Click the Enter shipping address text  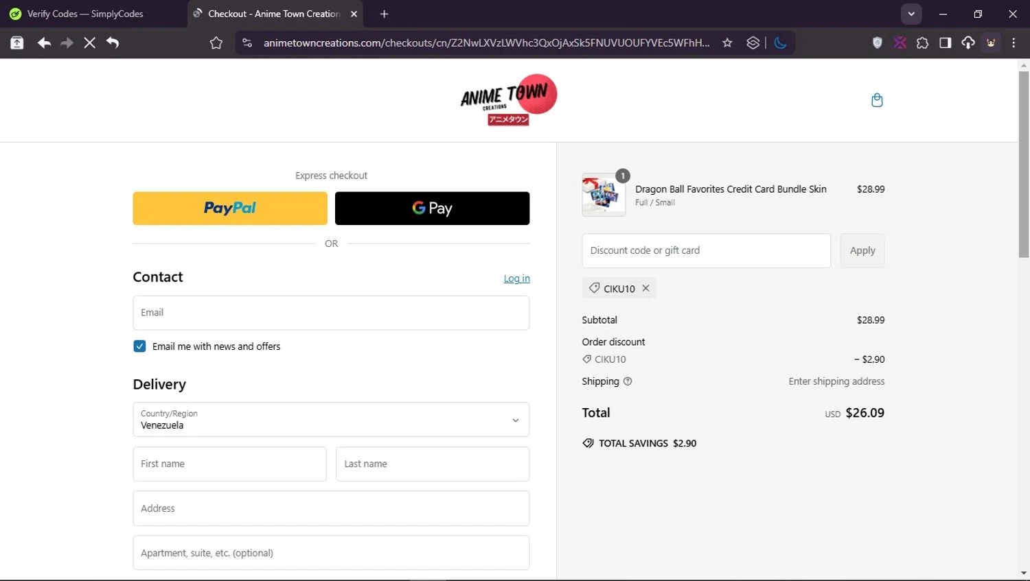coord(836,381)
